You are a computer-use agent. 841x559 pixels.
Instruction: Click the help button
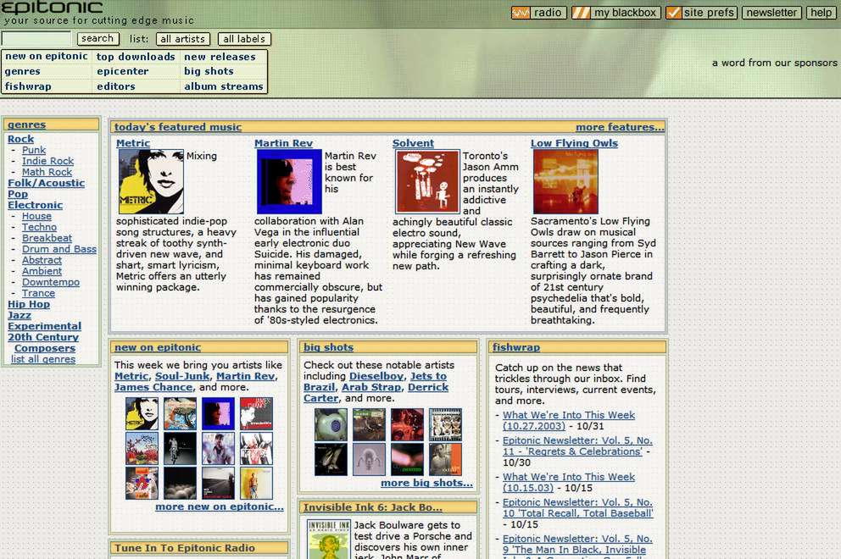(821, 13)
